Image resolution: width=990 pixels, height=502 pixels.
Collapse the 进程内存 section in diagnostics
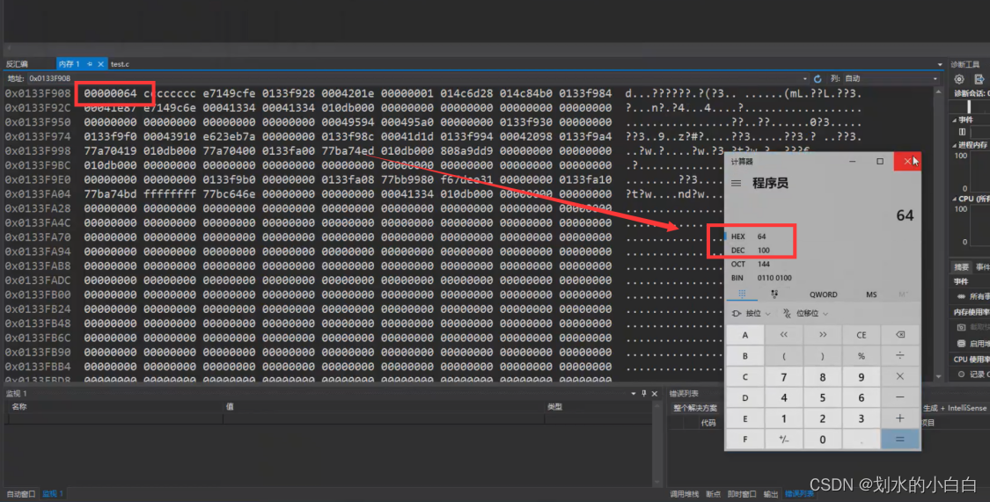(x=954, y=145)
